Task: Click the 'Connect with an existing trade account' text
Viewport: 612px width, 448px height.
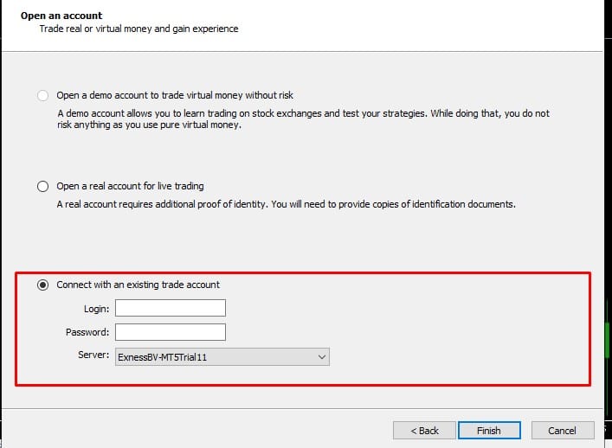Action: click(138, 285)
